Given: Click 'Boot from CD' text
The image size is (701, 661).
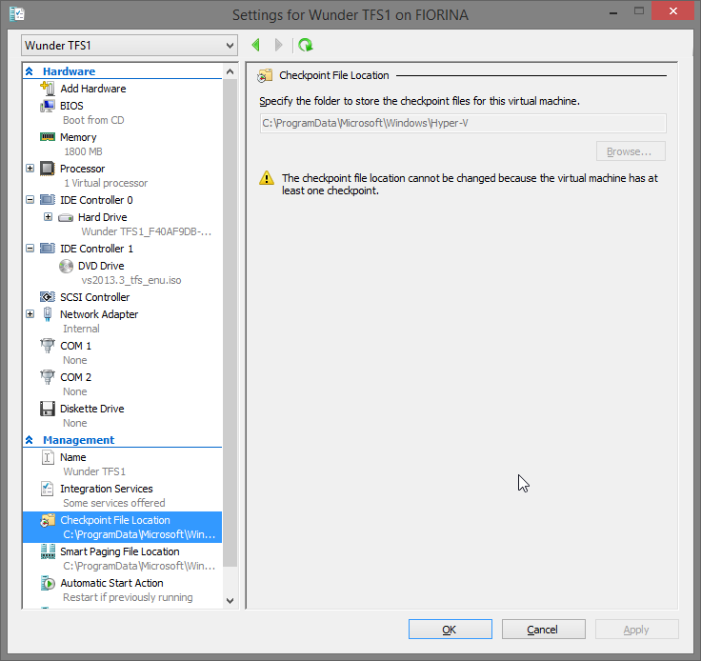Looking at the screenshot, I should [93, 120].
